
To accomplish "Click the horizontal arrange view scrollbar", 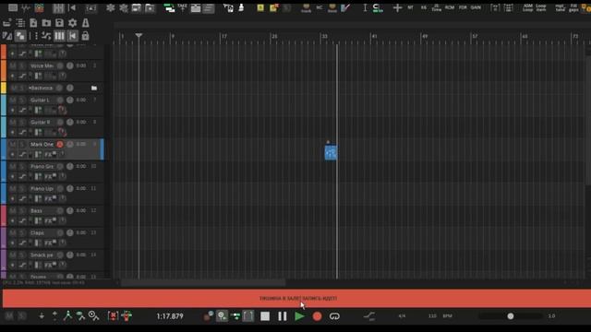I will coord(203,282).
